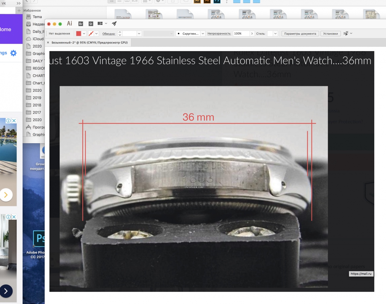386x304 pixels.
Task: Select the 36 mm text on canvas
Action: 198,117
